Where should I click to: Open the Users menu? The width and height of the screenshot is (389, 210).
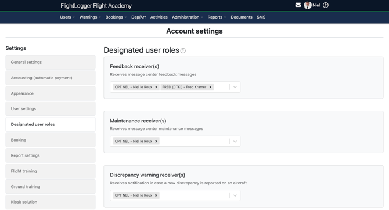[x=67, y=17]
